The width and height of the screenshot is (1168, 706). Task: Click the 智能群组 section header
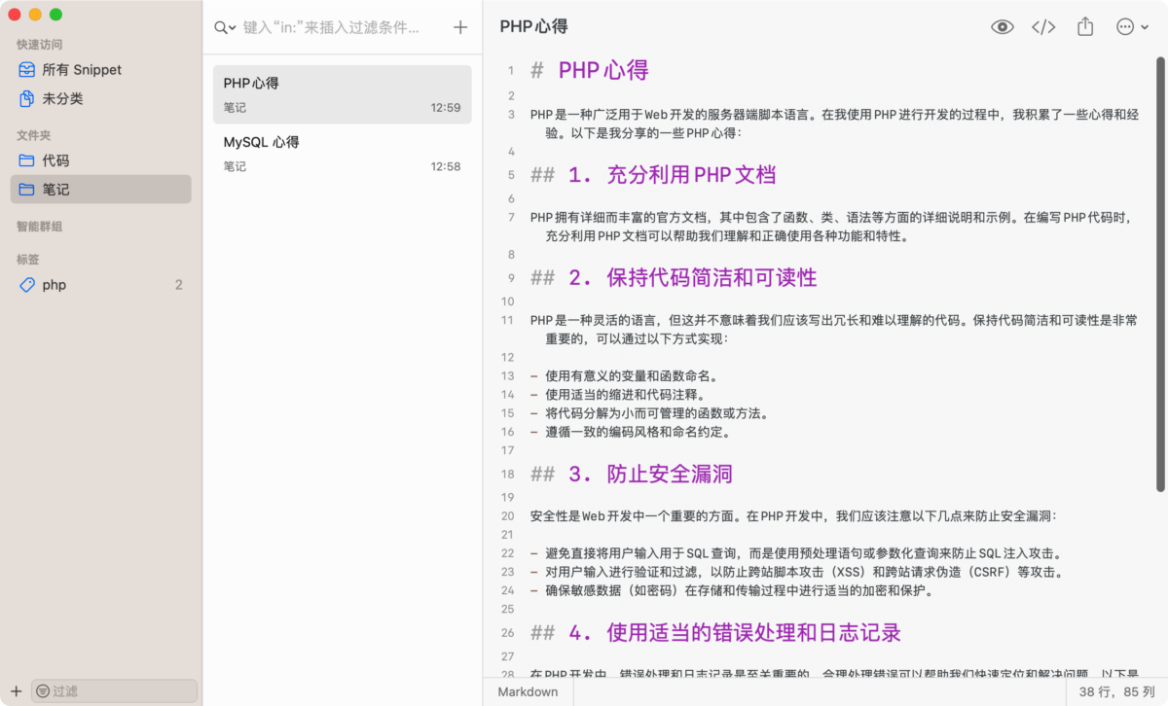click(40, 227)
